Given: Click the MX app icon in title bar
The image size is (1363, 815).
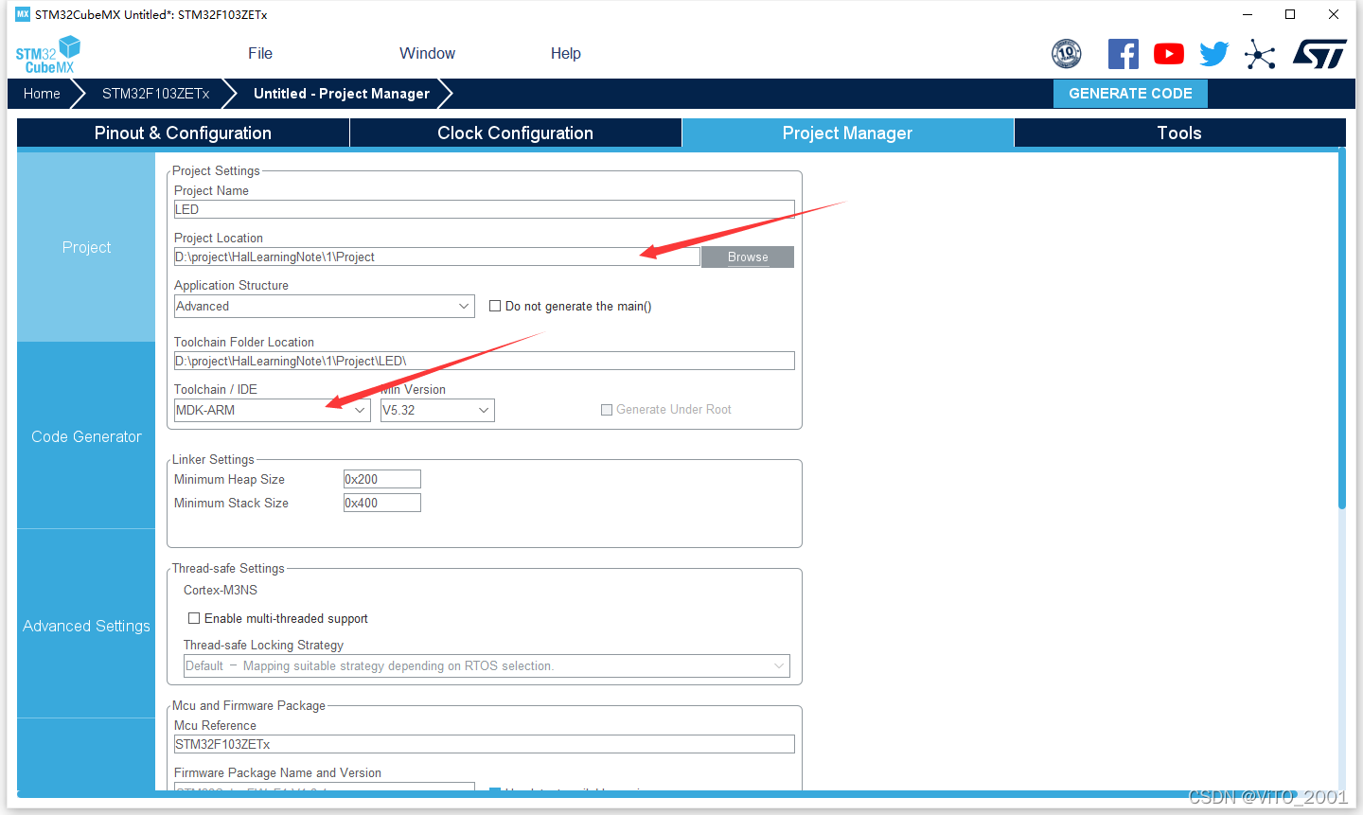Looking at the screenshot, I should tap(23, 14).
